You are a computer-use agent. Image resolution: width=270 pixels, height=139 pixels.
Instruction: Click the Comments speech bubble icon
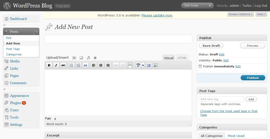point(6,83)
